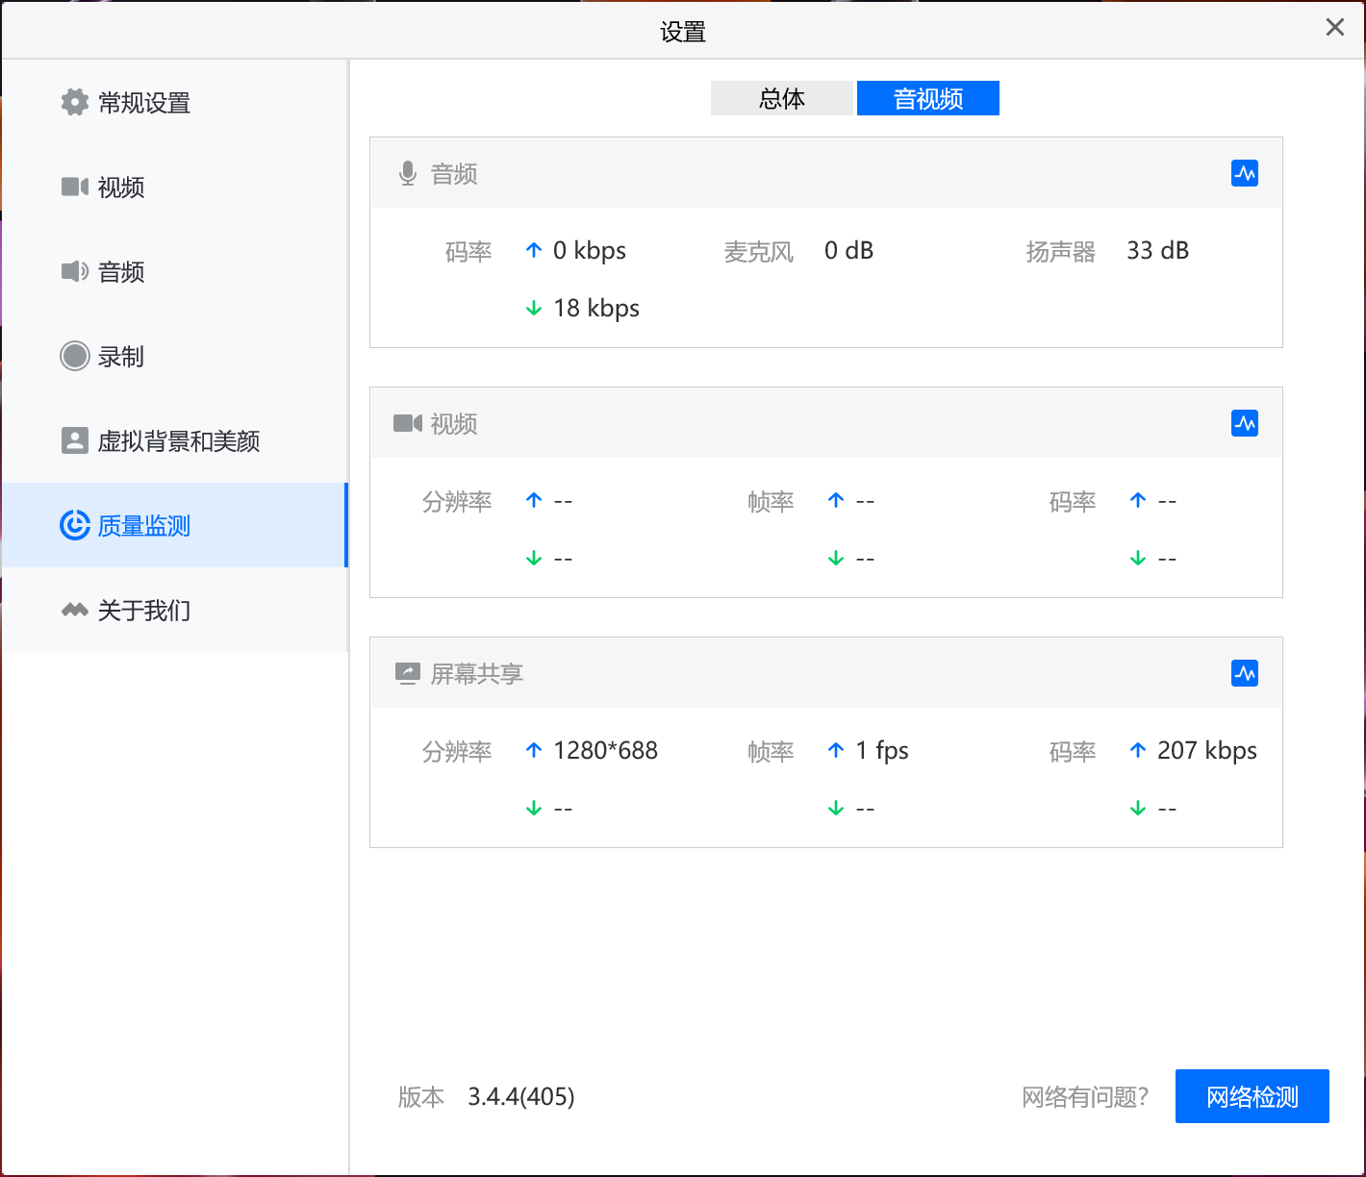
Task: Click the upload arrow beside 207 kbps
Action: [x=1138, y=750]
